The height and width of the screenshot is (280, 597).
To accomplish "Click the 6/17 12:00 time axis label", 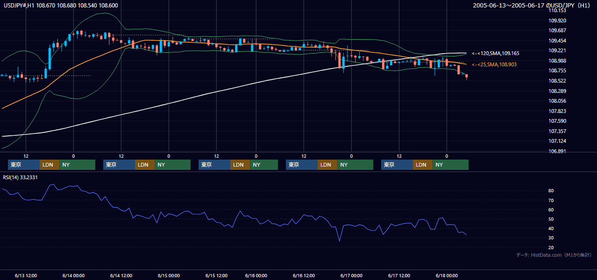I will coord(399,275).
